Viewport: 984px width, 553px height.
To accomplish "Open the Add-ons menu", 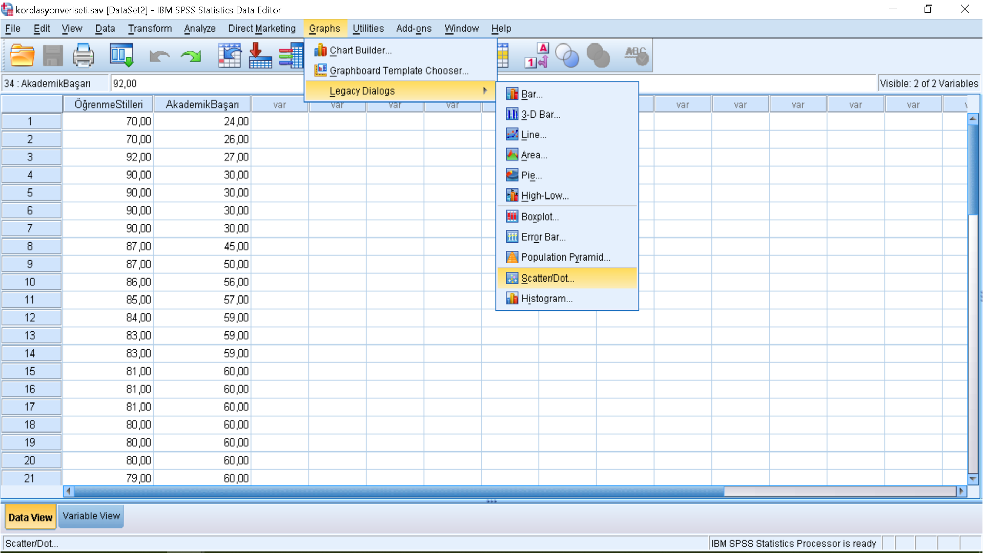I will coord(414,29).
